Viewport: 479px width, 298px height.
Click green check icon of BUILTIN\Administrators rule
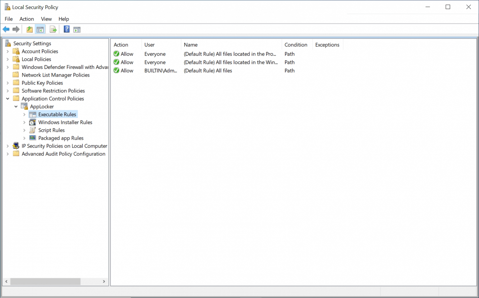[x=116, y=70]
